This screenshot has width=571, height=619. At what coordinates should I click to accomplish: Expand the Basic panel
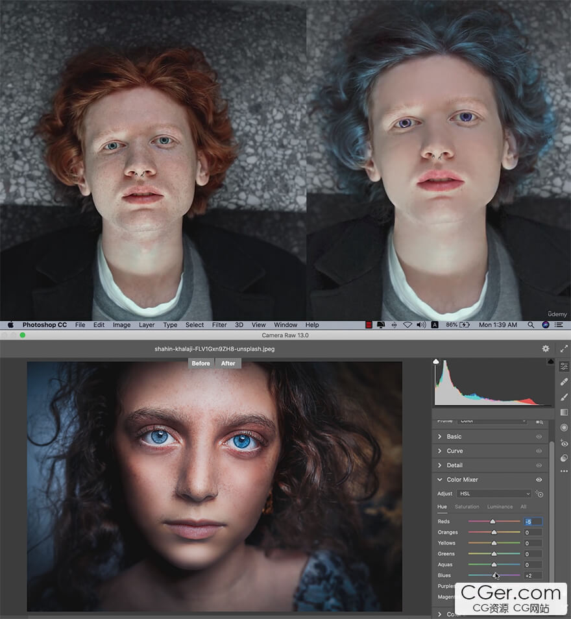(439, 437)
